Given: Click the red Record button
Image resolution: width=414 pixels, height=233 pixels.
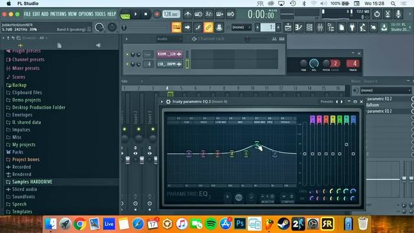Looking at the screenshot, I should [157, 14].
